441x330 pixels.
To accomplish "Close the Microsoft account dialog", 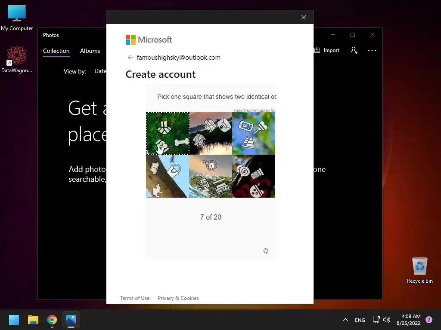I will click(304, 17).
